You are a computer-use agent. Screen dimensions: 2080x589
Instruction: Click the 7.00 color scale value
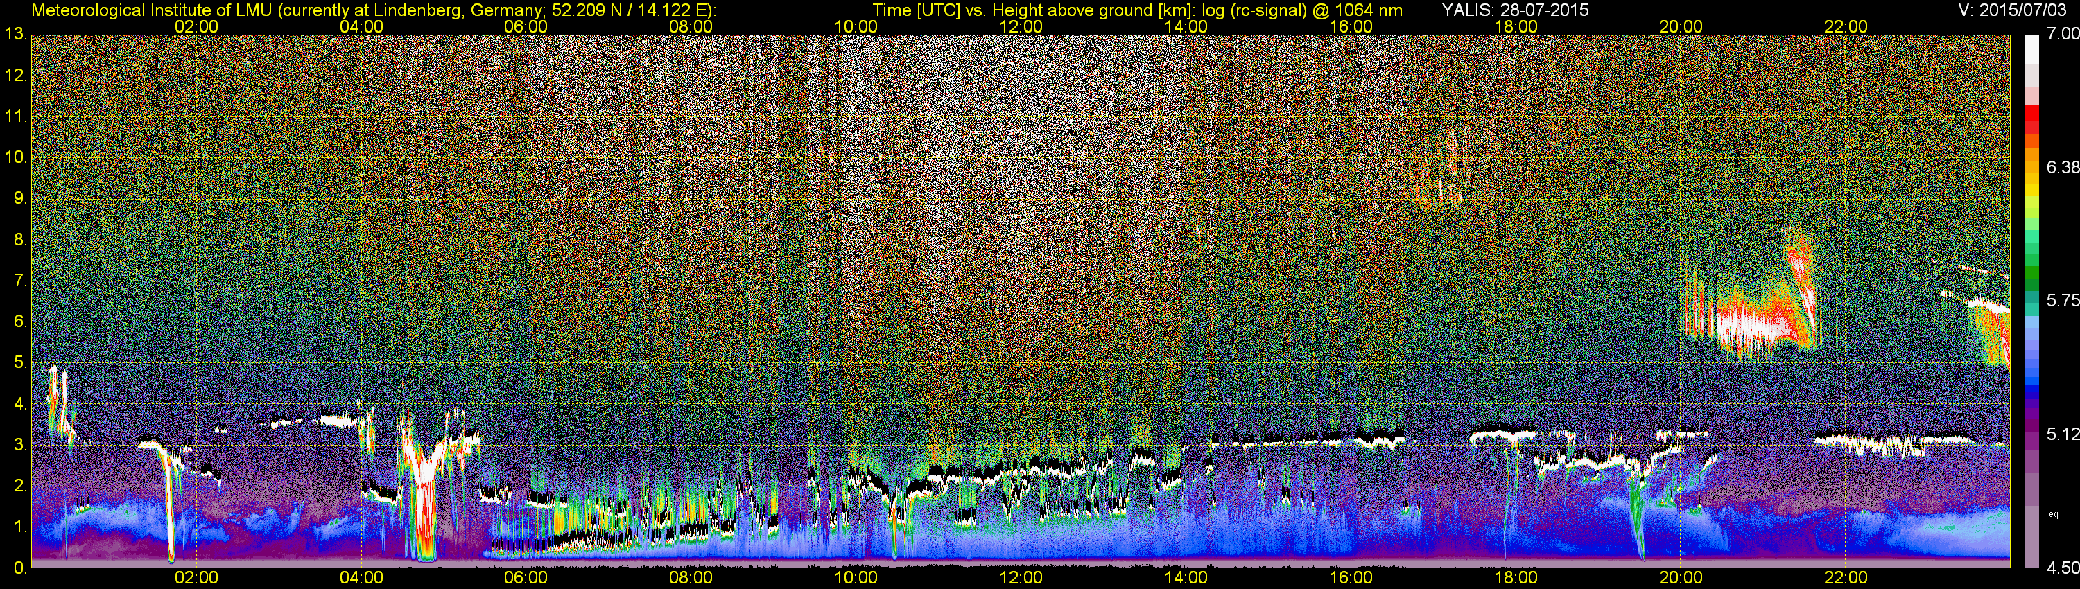point(2063,34)
